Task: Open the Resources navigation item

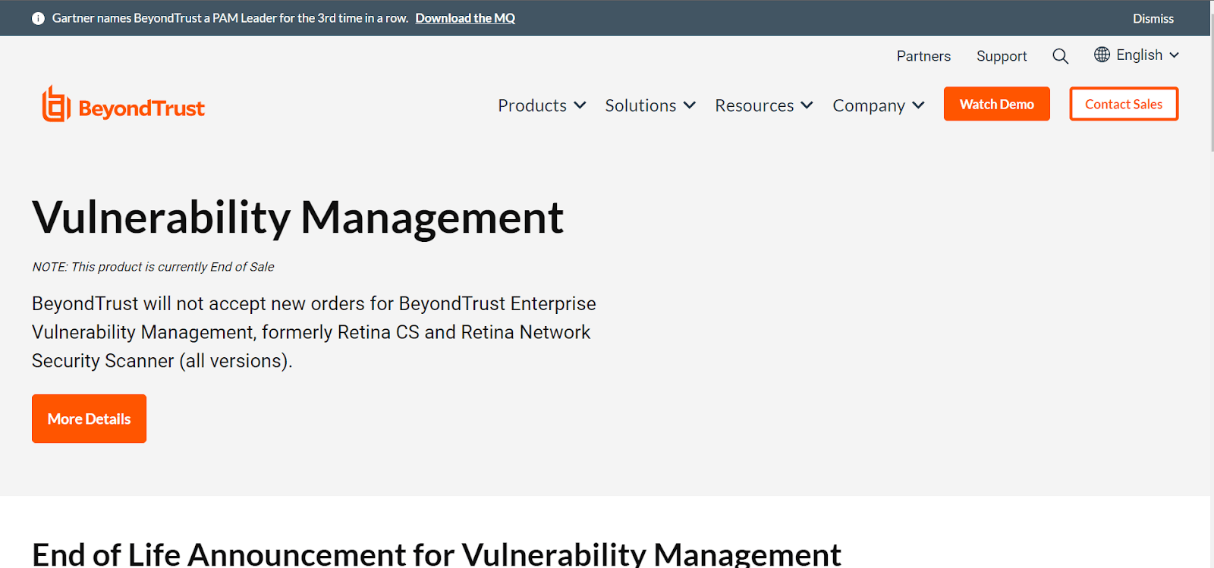Action: [754, 105]
